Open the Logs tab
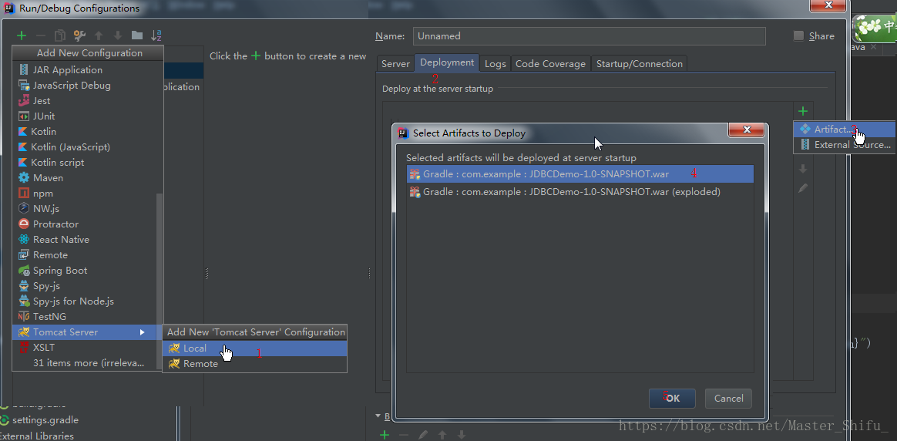The image size is (897, 441). pos(496,63)
